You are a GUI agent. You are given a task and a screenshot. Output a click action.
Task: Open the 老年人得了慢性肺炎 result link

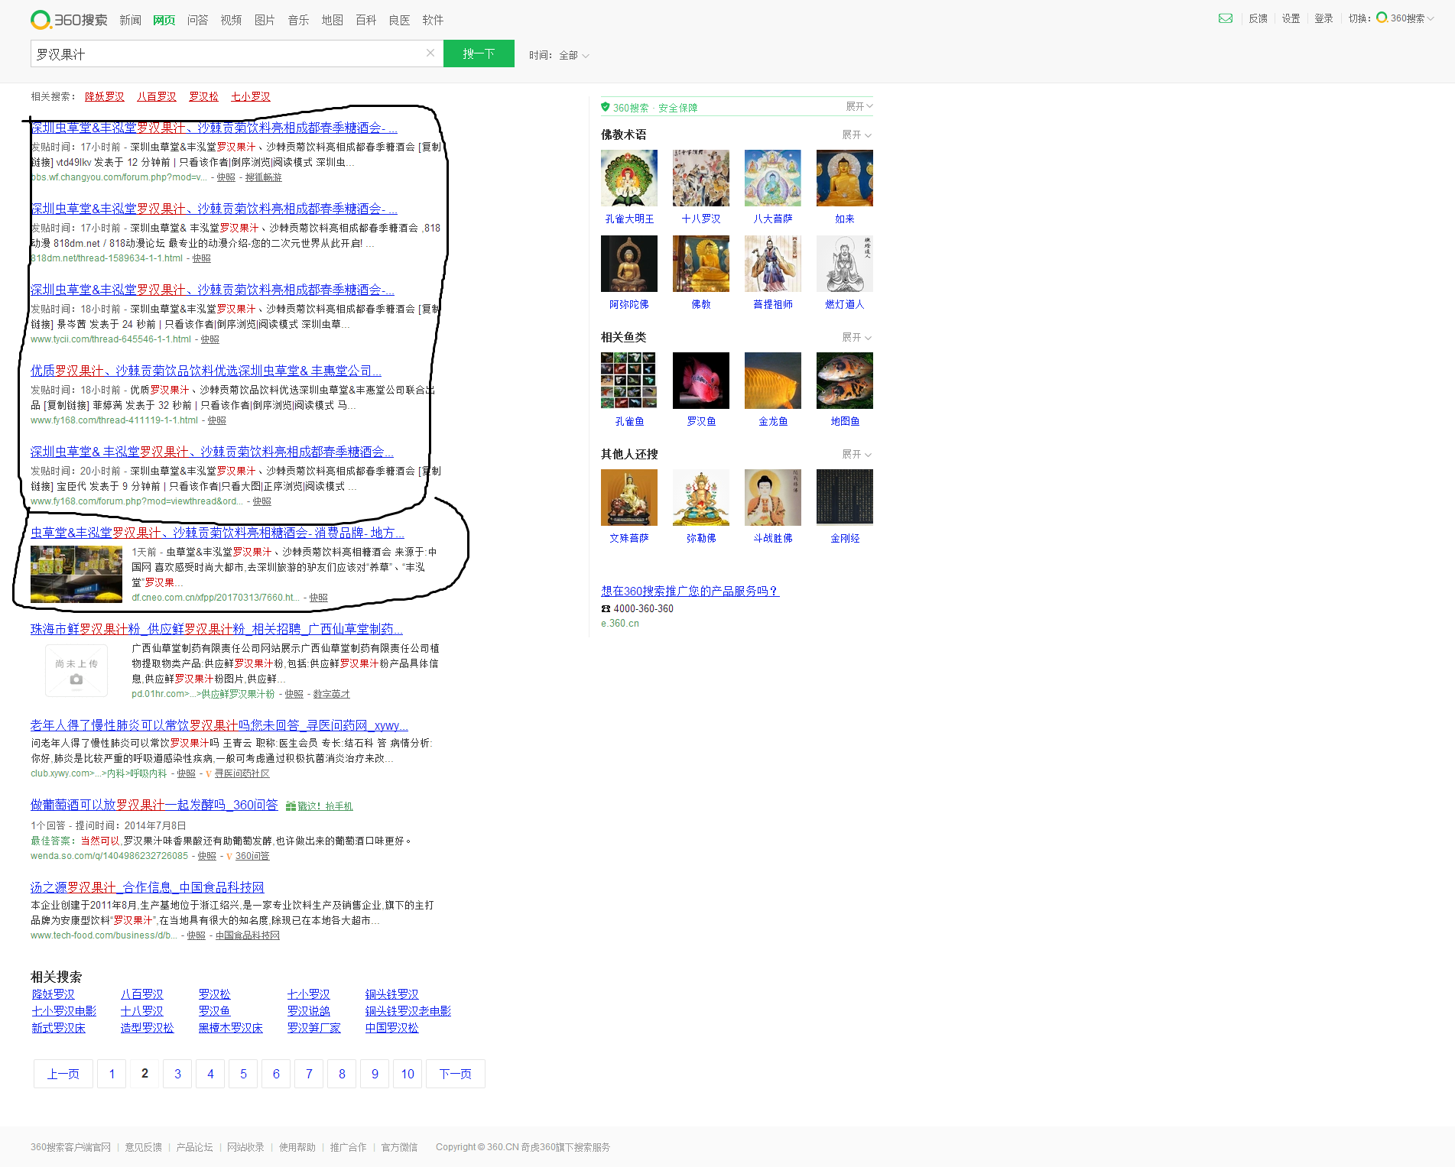[x=219, y=725]
